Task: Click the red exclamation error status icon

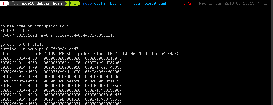Action: [4, 3]
